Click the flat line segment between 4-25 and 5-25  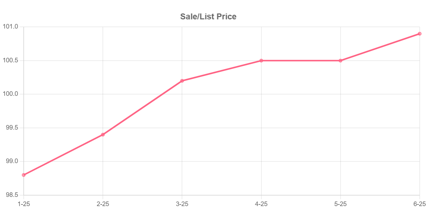tap(301, 61)
